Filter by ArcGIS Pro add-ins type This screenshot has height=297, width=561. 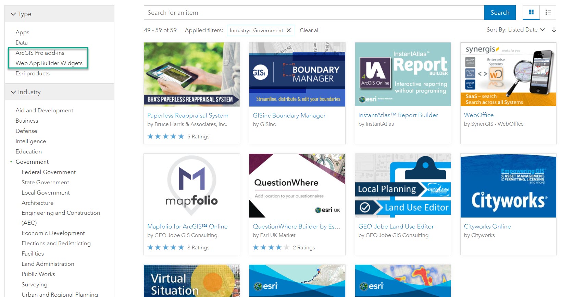tap(40, 53)
